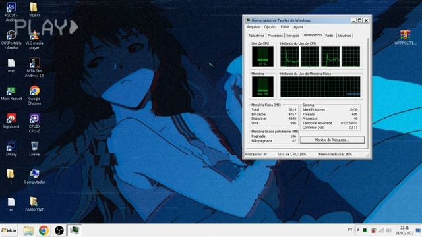Launch the OBSPortable desktop shortcut
This screenshot has width=422, height=237.
click(11, 39)
